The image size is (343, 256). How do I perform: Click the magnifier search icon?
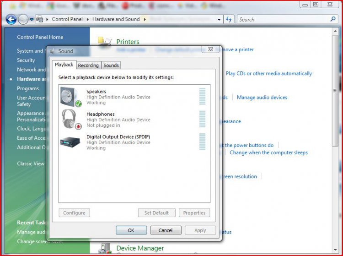pyautogui.click(x=333, y=19)
